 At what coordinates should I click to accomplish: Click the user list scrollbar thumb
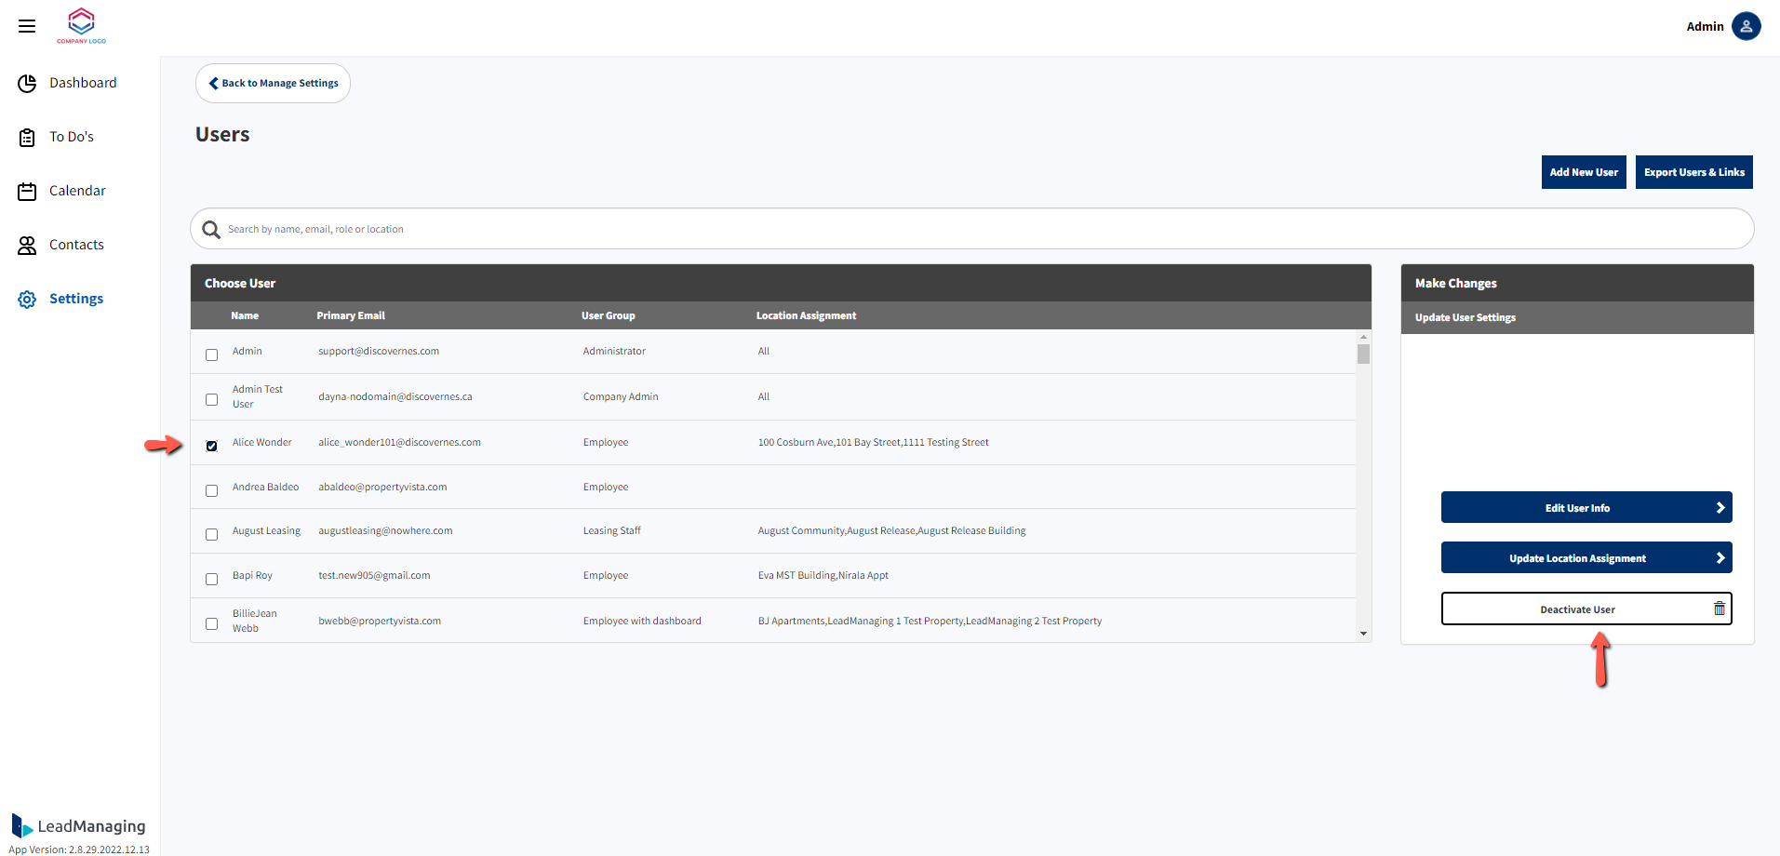[1363, 354]
